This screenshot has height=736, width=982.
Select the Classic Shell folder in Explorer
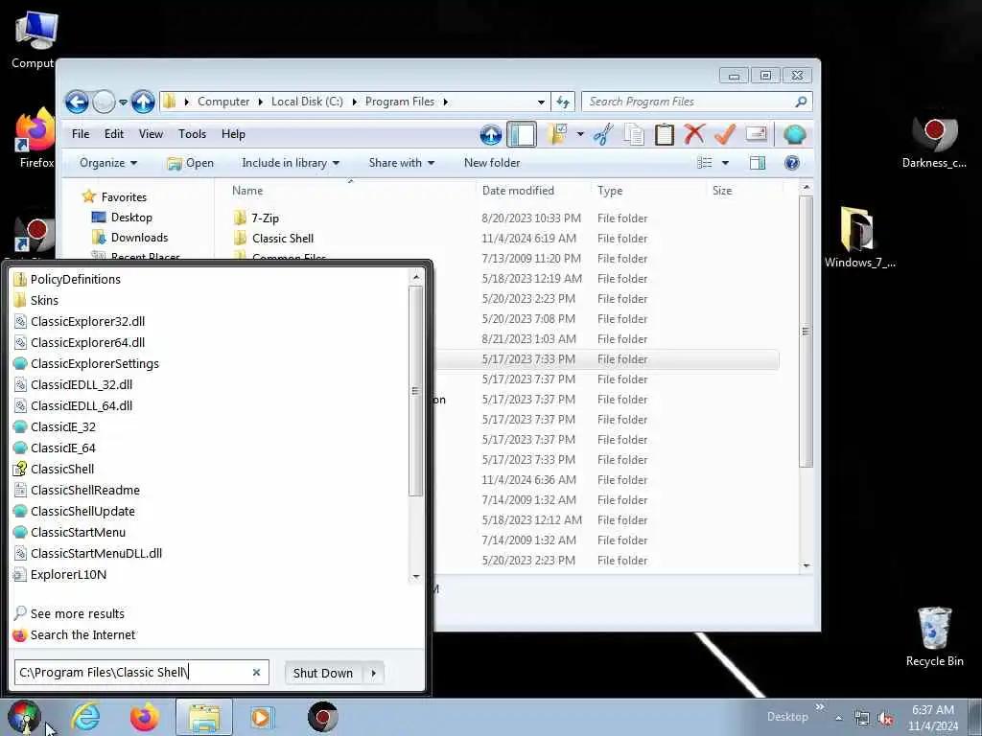pyautogui.click(x=283, y=238)
